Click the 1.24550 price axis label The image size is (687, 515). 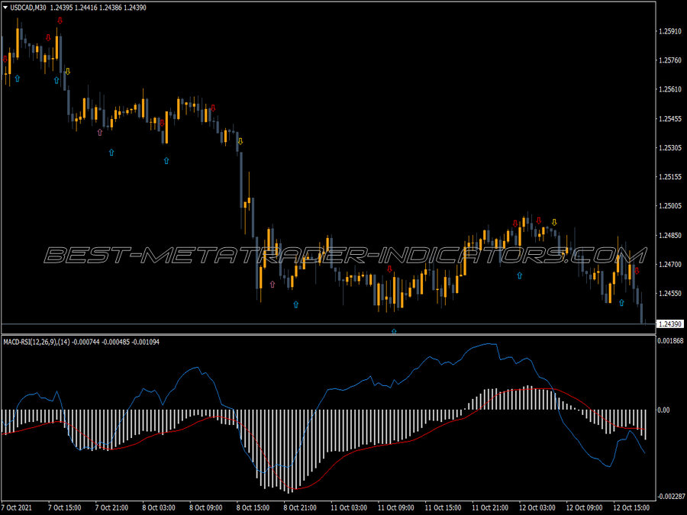point(670,294)
